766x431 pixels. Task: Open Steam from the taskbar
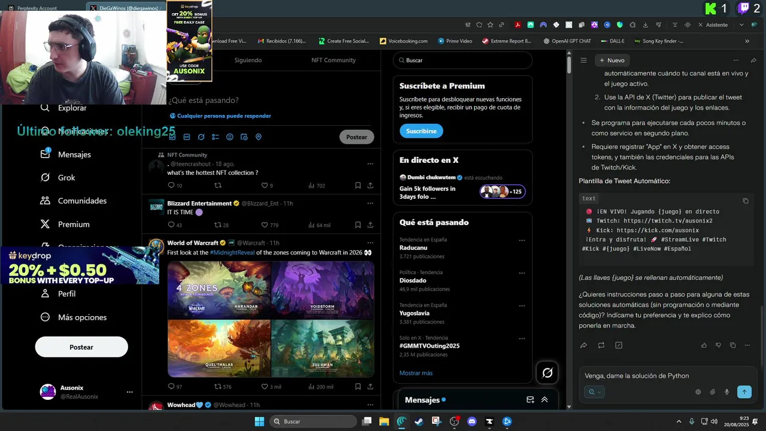[419, 421]
